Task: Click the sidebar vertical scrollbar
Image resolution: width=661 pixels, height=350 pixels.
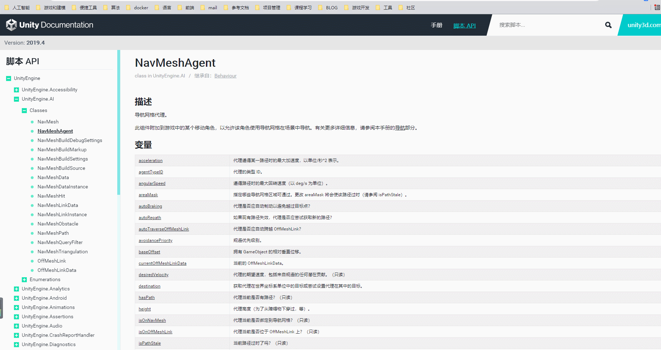Action: tap(119, 122)
